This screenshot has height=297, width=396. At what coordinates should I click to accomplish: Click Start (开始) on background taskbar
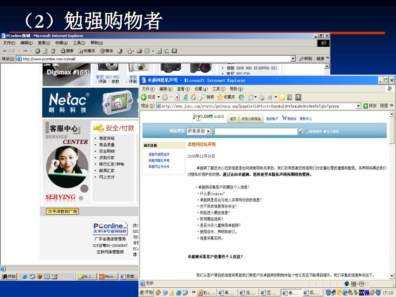[x=9, y=277]
